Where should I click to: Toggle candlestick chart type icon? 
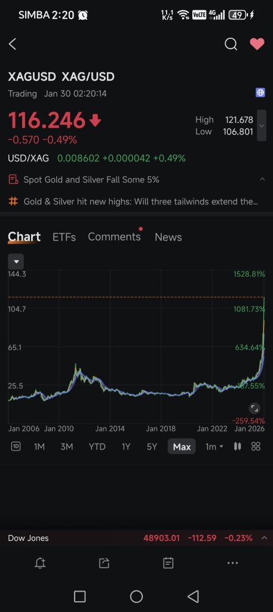click(x=237, y=446)
